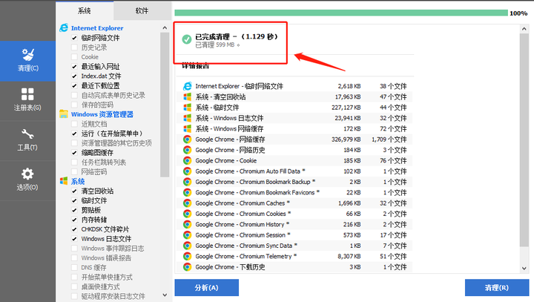The image size is (534, 302).
Task: Click the 分析(A) analyze button
Action: pyautogui.click(x=207, y=288)
